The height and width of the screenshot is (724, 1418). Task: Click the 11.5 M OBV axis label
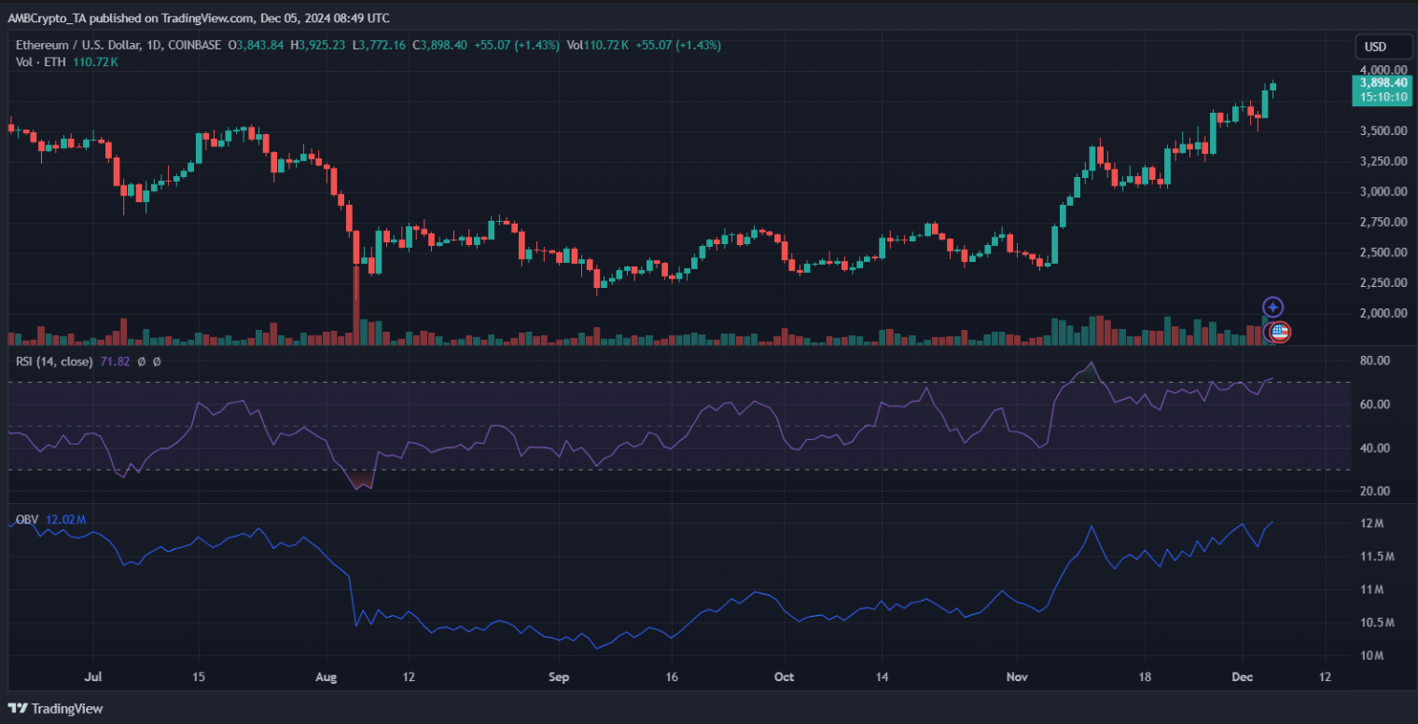pos(1377,556)
